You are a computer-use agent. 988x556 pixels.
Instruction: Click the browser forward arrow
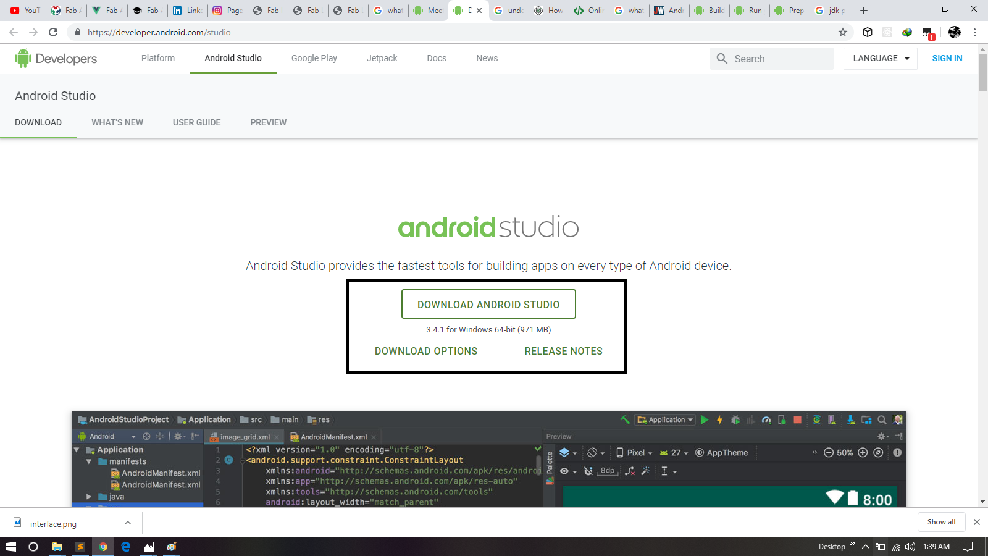[33, 32]
